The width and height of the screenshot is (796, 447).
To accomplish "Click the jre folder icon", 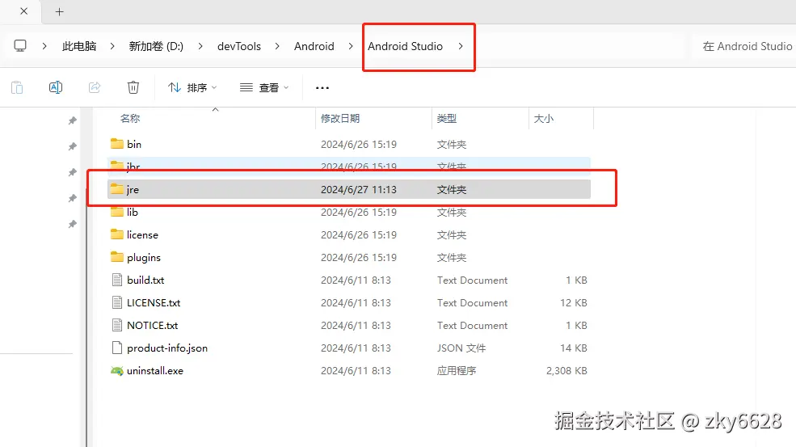I will pos(116,189).
